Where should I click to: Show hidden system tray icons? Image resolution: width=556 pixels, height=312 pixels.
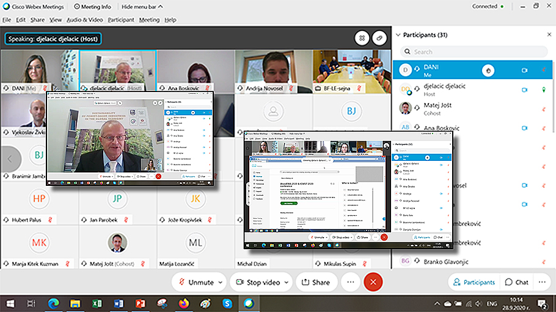(x=437, y=303)
